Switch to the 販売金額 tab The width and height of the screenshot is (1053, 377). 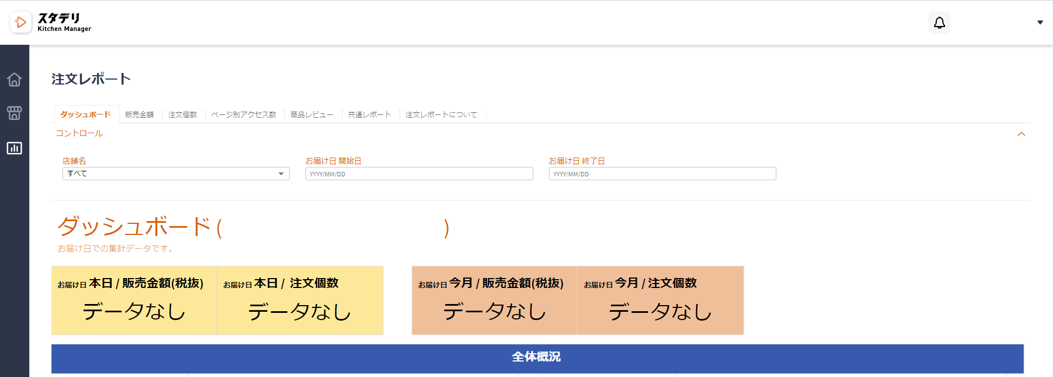click(x=139, y=114)
